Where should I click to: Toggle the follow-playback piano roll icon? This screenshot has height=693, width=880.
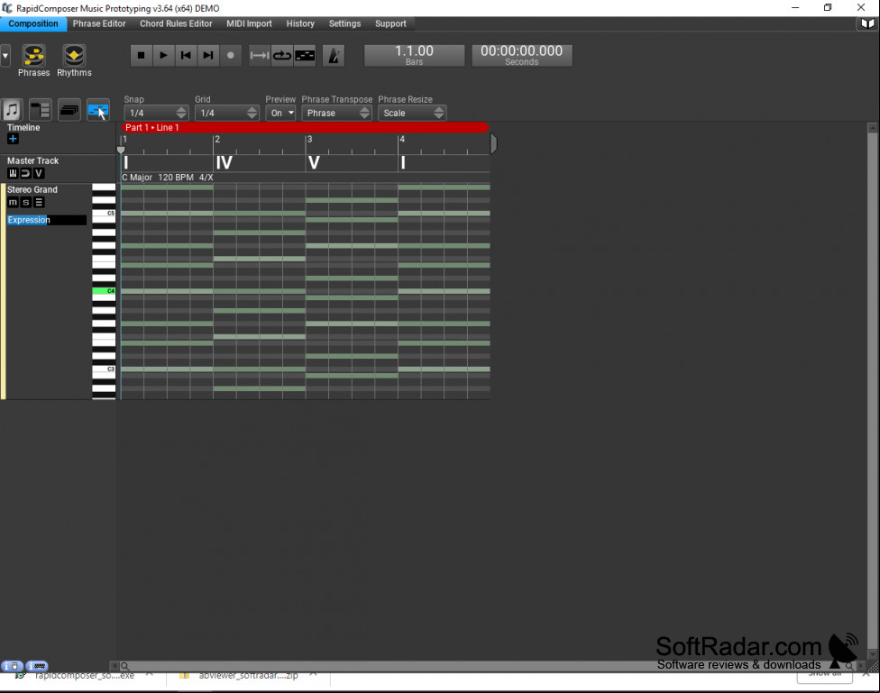[x=305, y=55]
